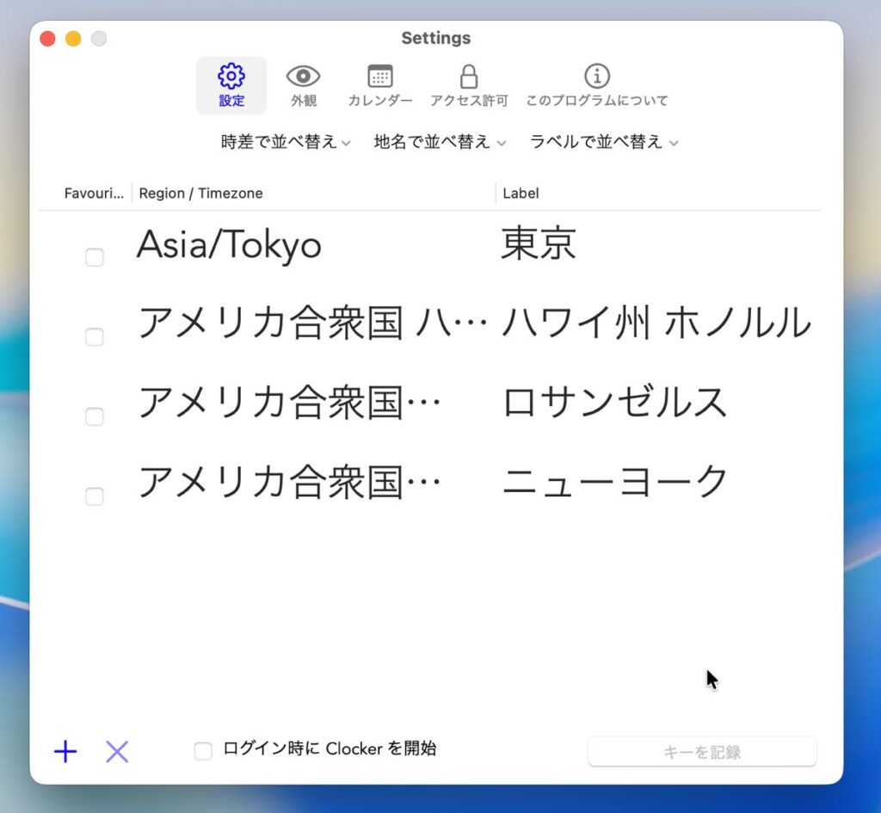The height and width of the screenshot is (813, 881).
Task: Mark ハワイ州 ホノルル row as favourite
Action: click(95, 337)
